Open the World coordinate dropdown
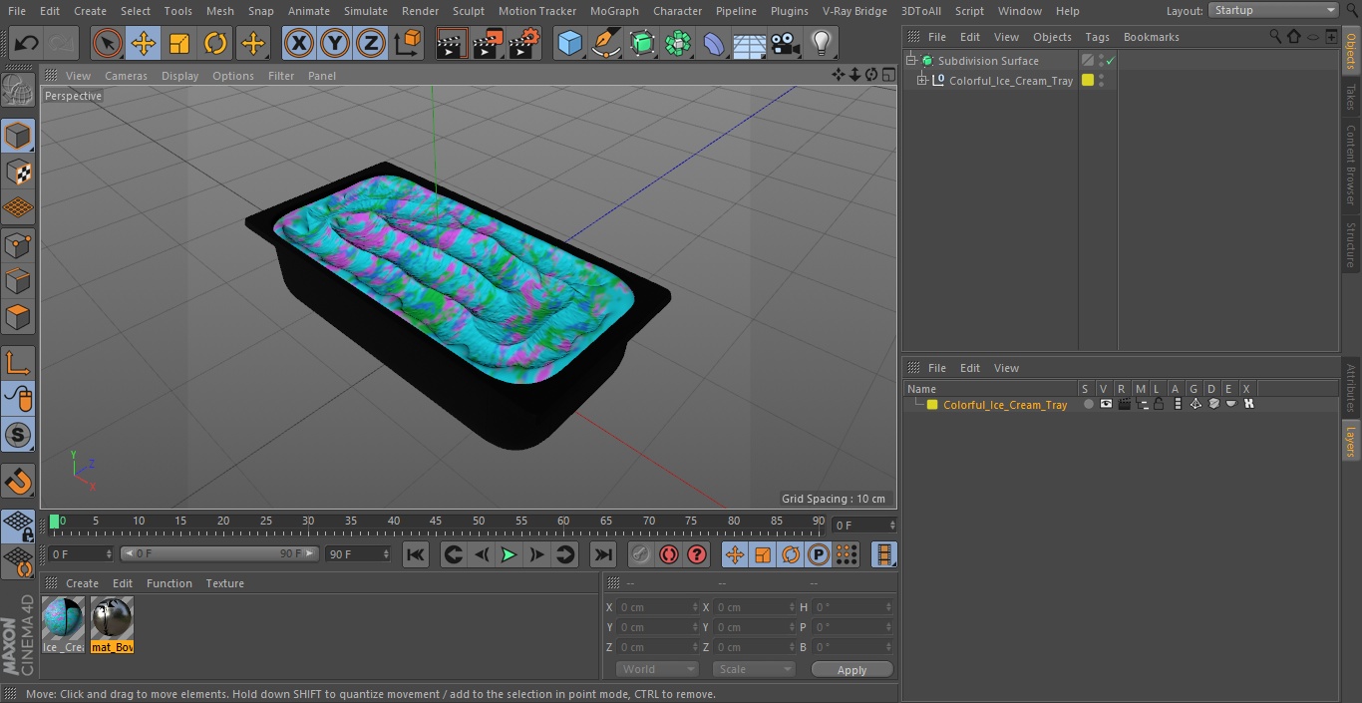This screenshot has width=1362, height=703. (x=657, y=669)
